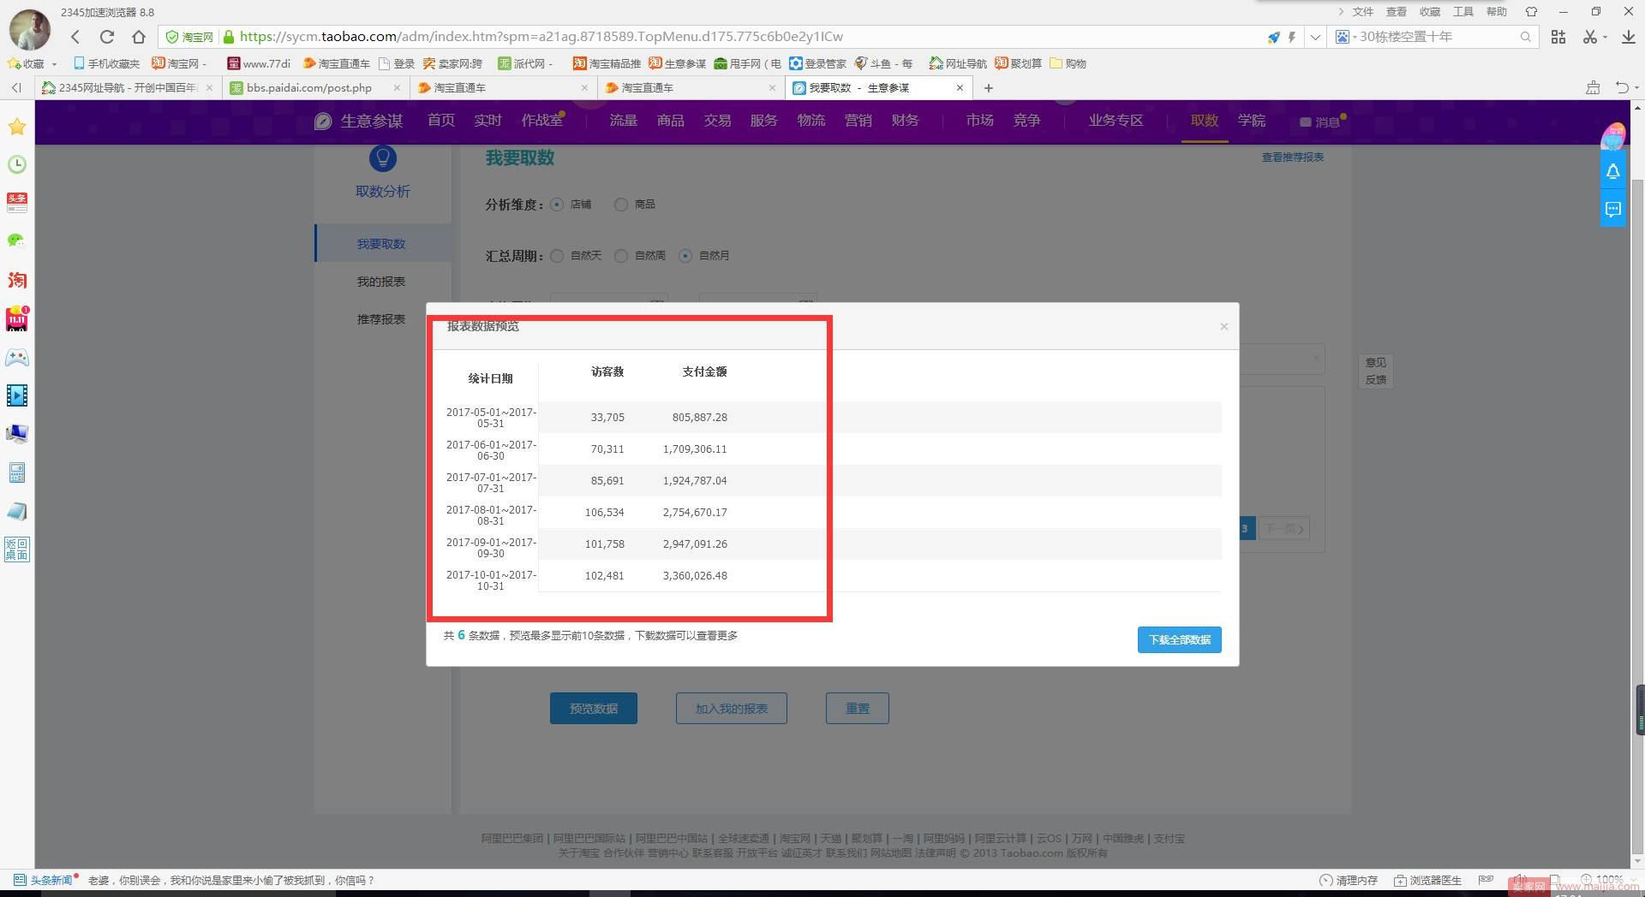The image size is (1645, 897).
Task: Click the 重置 button
Action: 858,709
